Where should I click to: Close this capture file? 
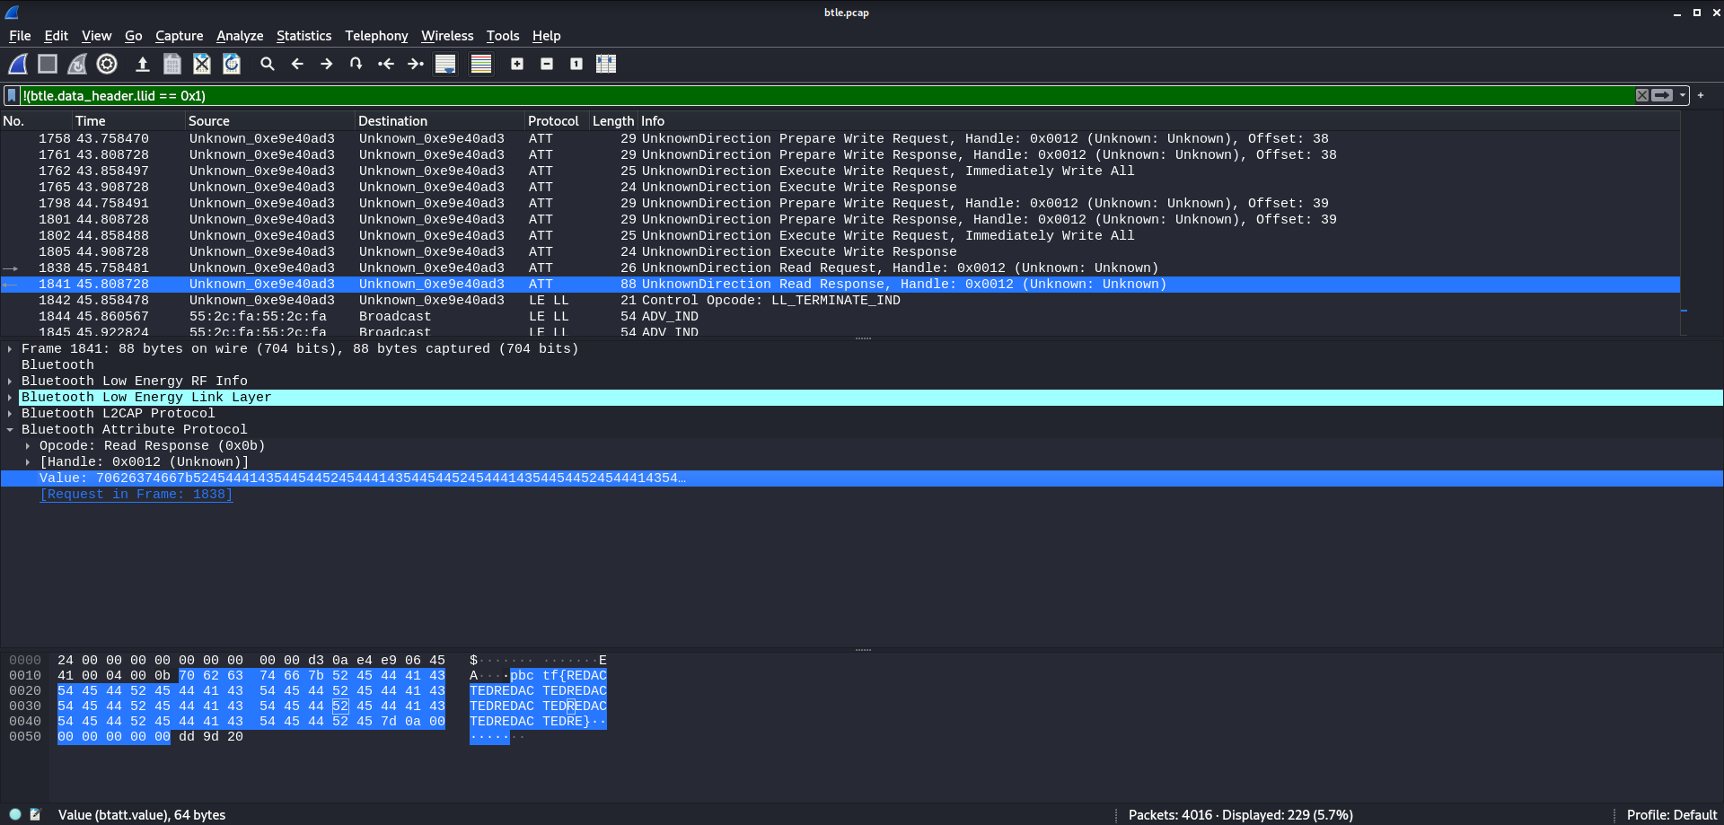202,64
